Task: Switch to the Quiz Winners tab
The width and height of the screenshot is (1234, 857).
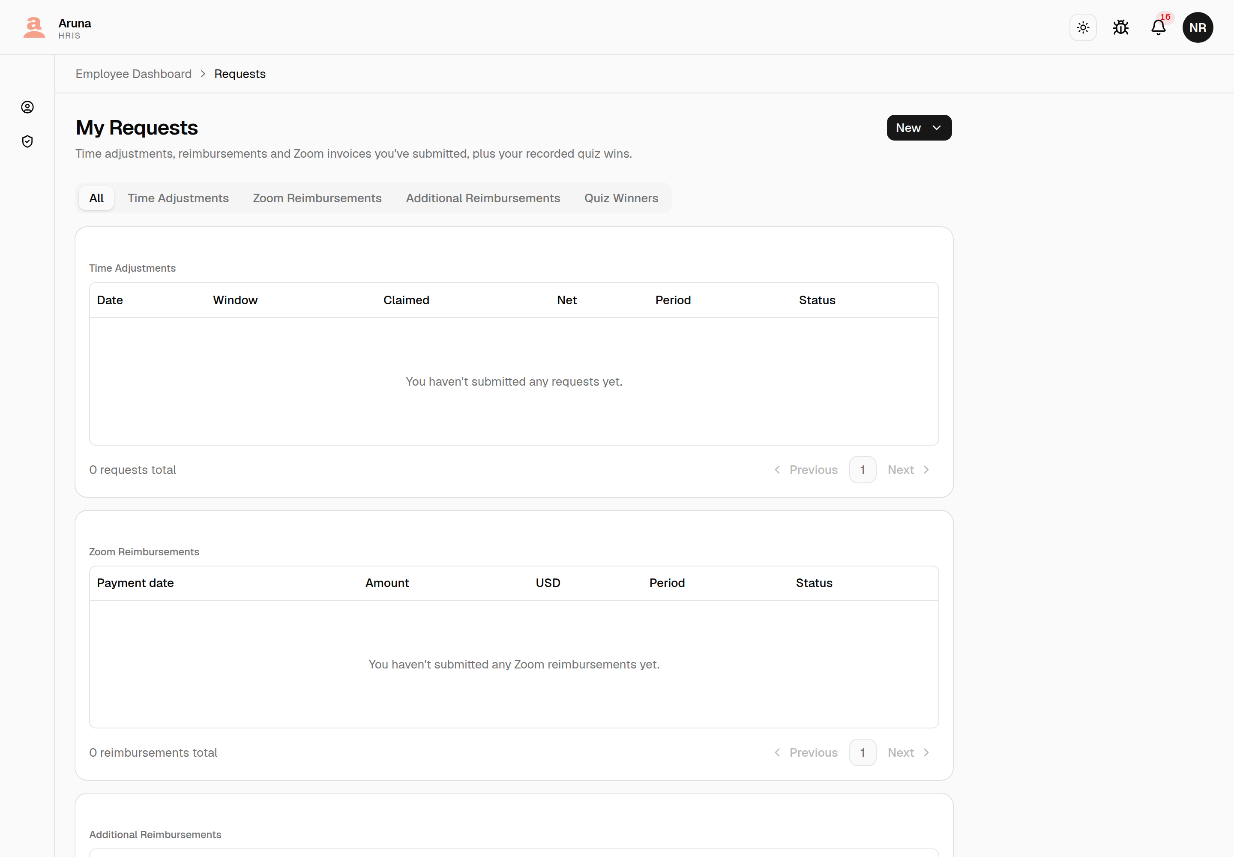Action: click(621, 198)
